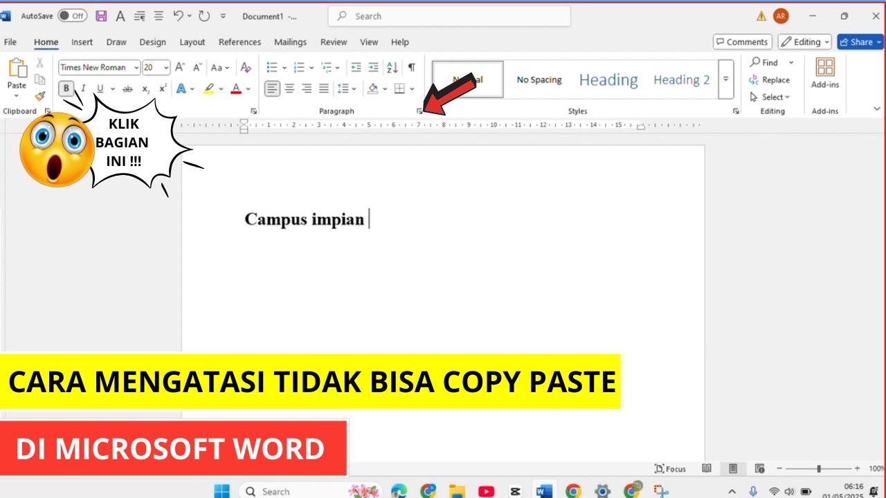Switch to the Insert tab

tap(82, 42)
